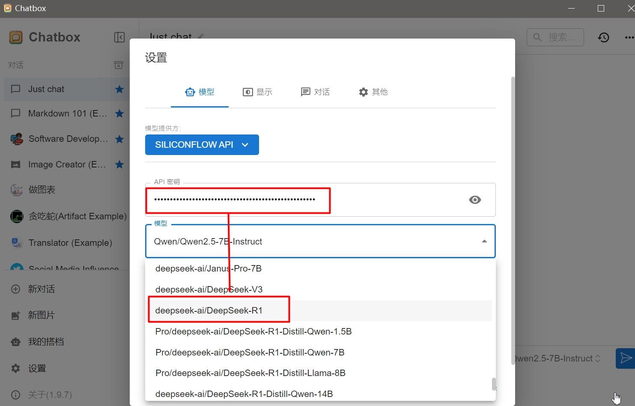635x406 pixels.
Task: Collapse the Chatbox sidebar panel
Action: coord(119,37)
